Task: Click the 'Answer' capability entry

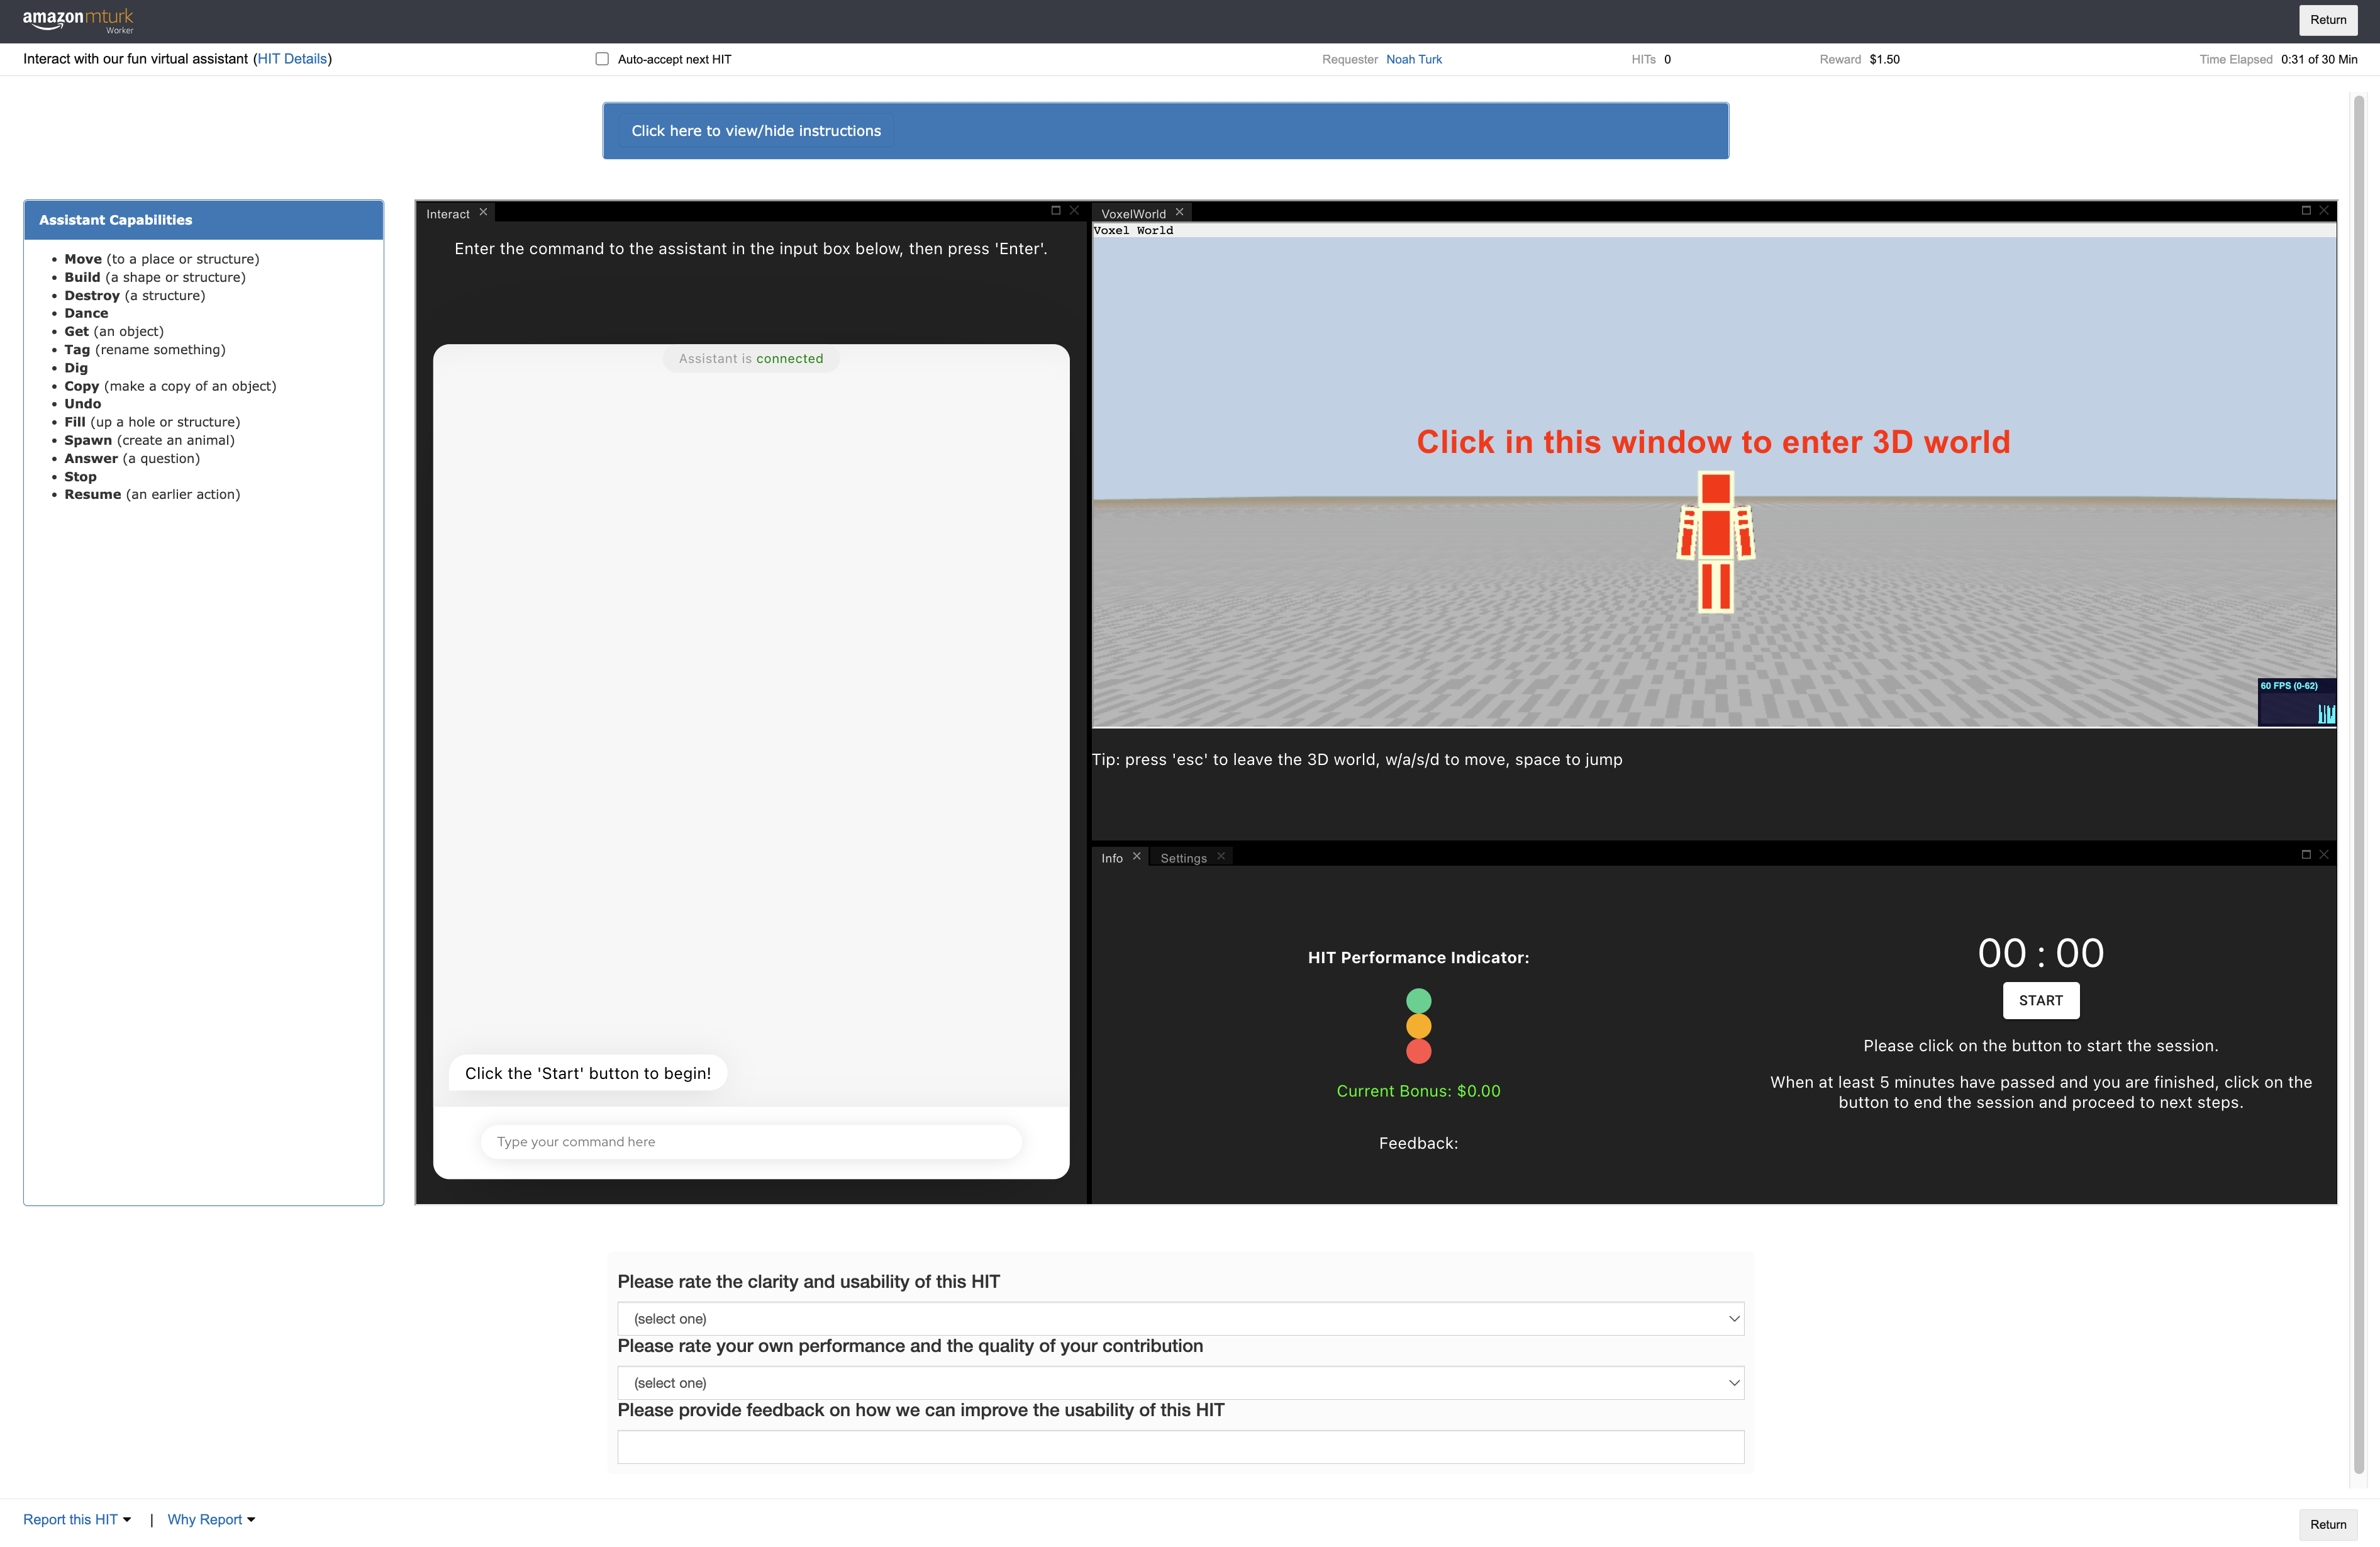Action: click(x=132, y=458)
